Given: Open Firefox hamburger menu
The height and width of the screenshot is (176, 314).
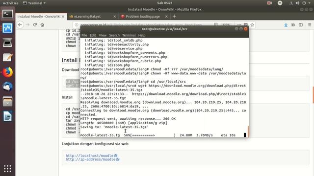Looking at the screenshot, I should 310,25.
